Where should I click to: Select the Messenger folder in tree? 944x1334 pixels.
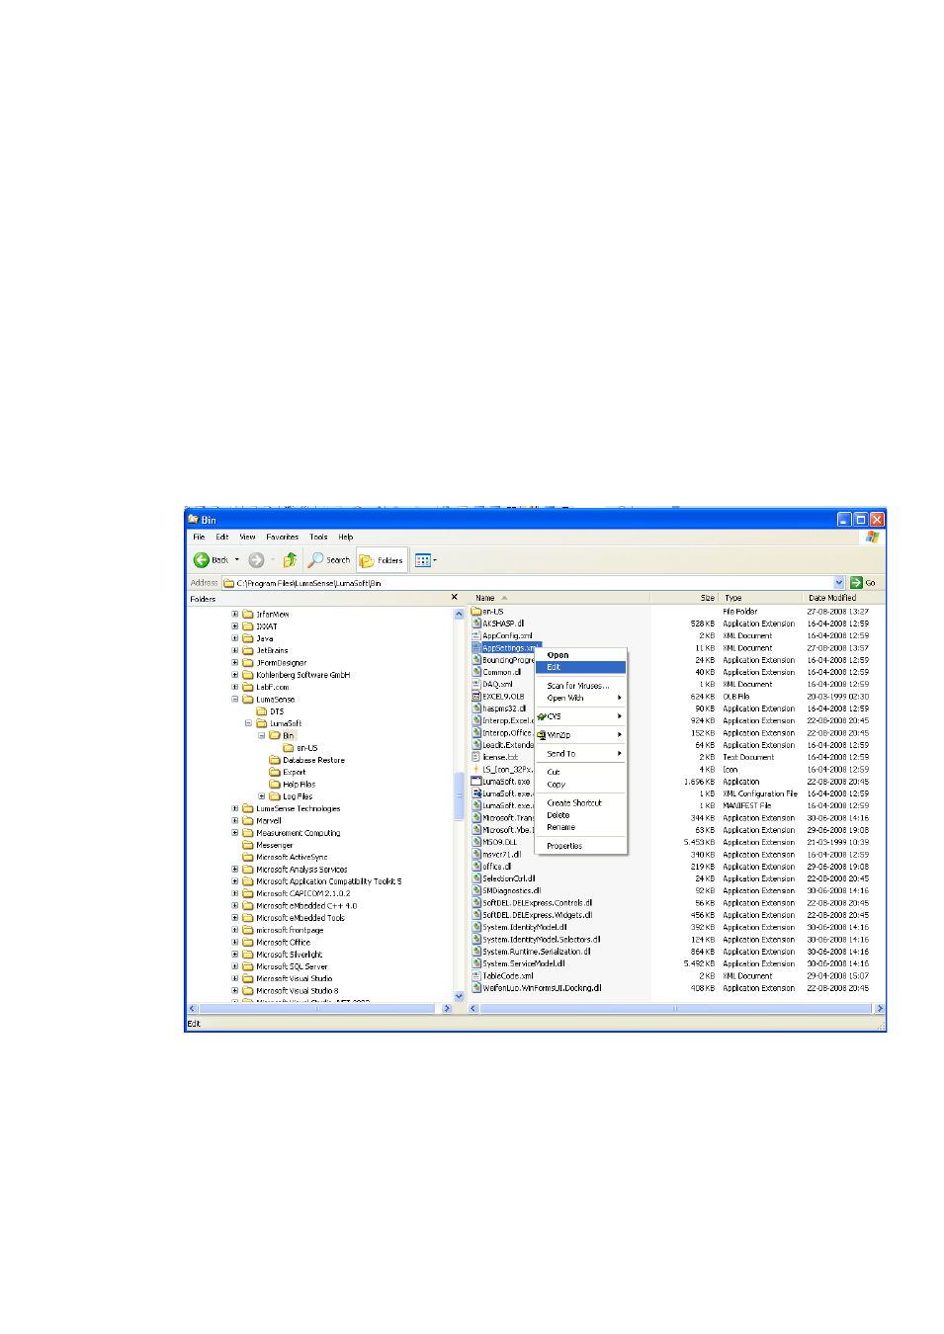268,846
